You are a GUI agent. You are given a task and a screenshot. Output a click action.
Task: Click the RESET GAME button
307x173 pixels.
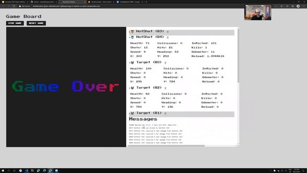coord(36,23)
